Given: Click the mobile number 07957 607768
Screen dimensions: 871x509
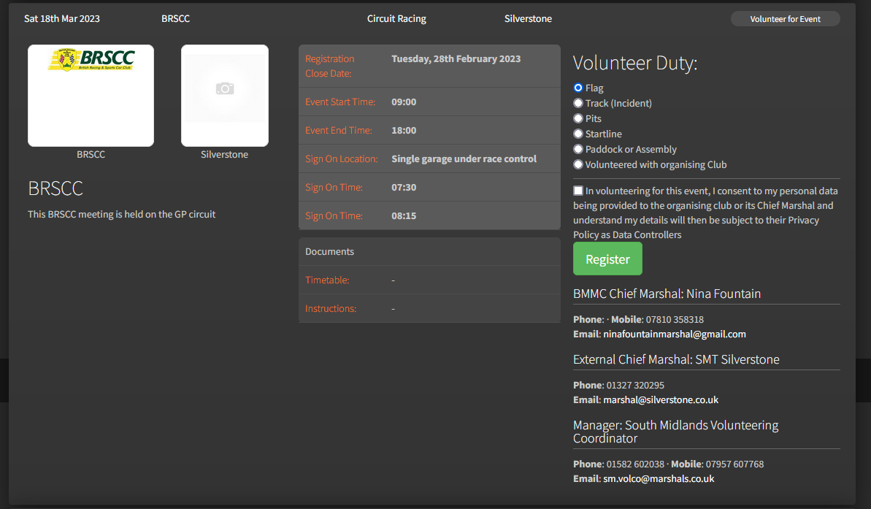Looking at the screenshot, I should tap(735, 464).
